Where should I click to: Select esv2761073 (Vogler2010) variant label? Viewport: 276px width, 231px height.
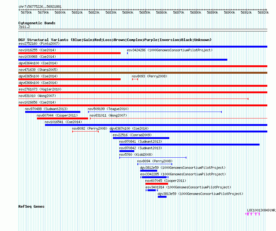pos(40,89)
